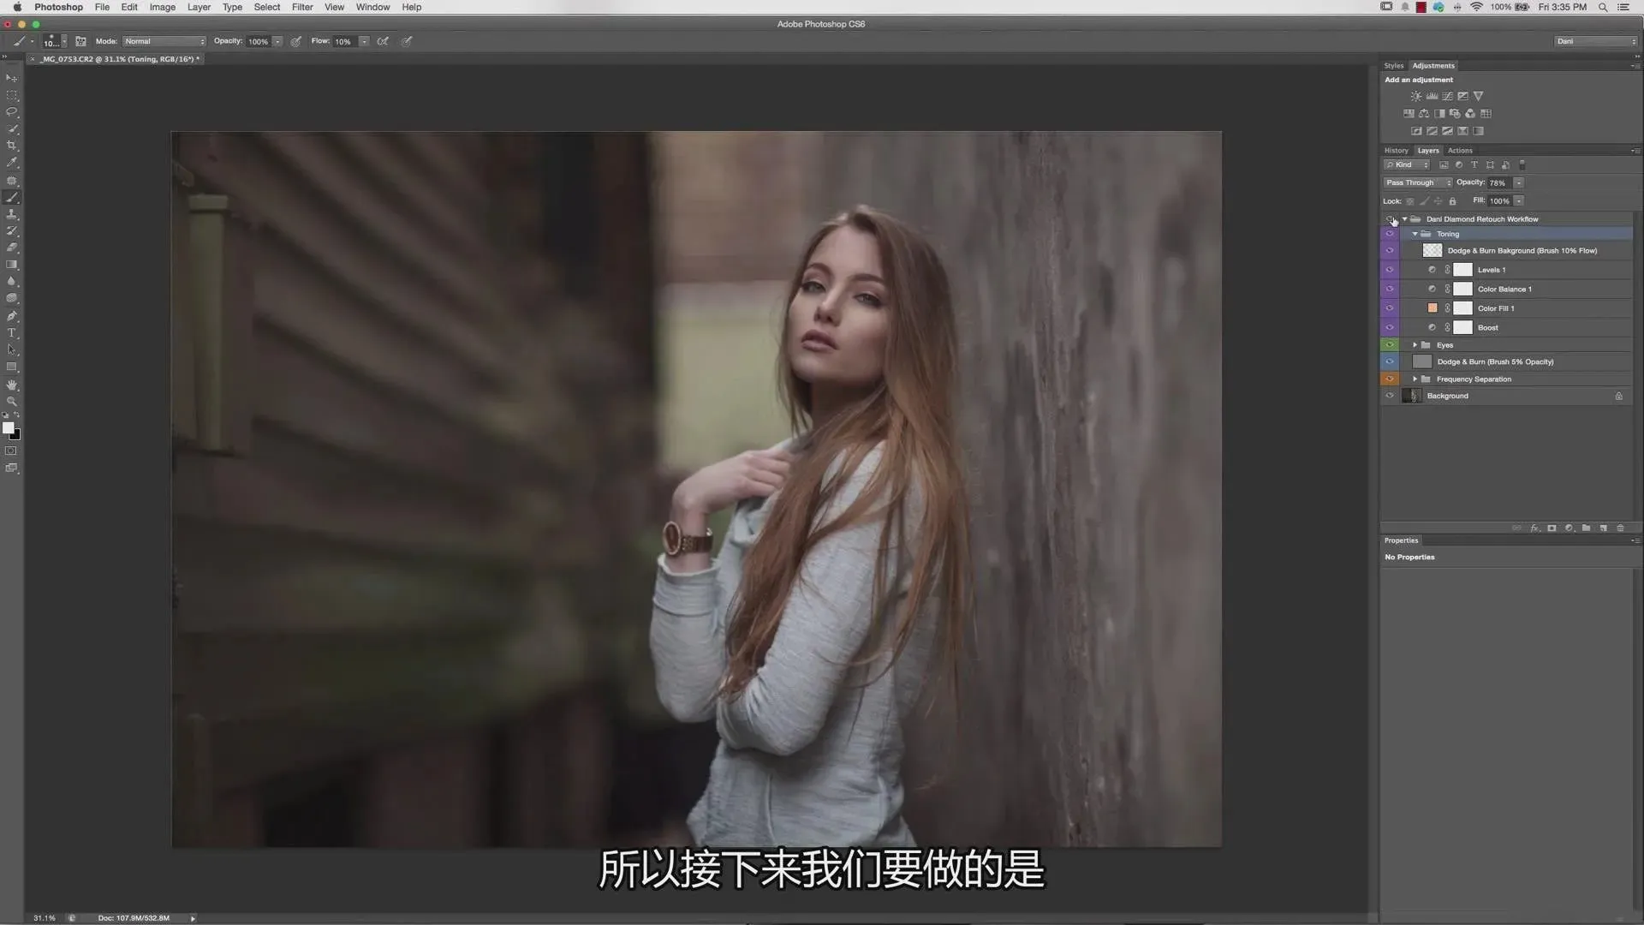Click the foreground color swatch

click(x=8, y=427)
